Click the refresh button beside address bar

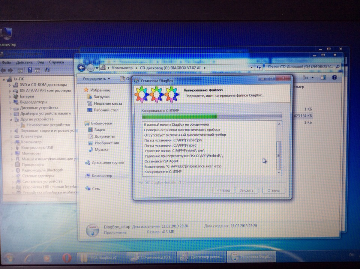(x=259, y=67)
